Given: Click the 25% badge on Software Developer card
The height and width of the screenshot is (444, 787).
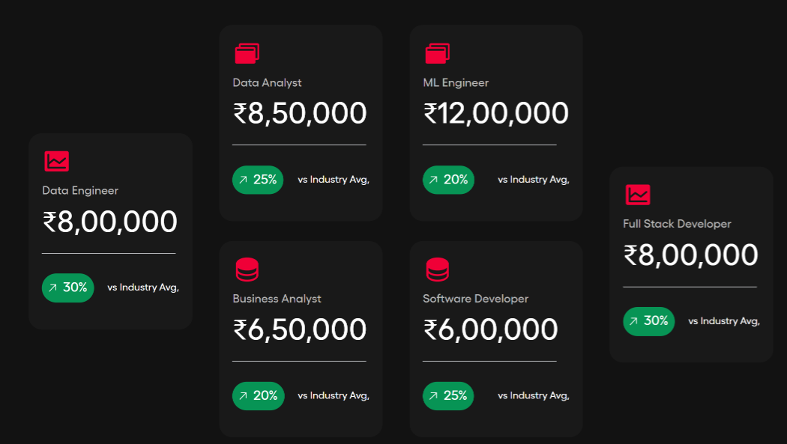Looking at the screenshot, I should (448, 396).
